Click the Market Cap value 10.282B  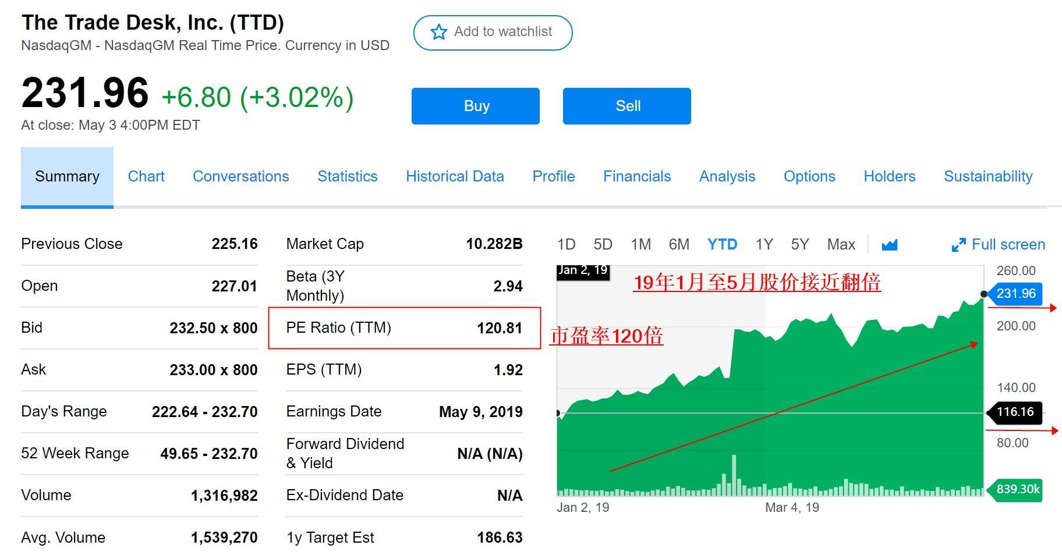point(494,244)
